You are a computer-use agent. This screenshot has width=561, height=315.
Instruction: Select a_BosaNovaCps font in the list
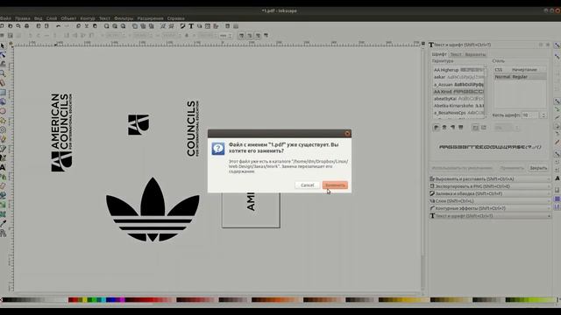pyautogui.click(x=458, y=113)
